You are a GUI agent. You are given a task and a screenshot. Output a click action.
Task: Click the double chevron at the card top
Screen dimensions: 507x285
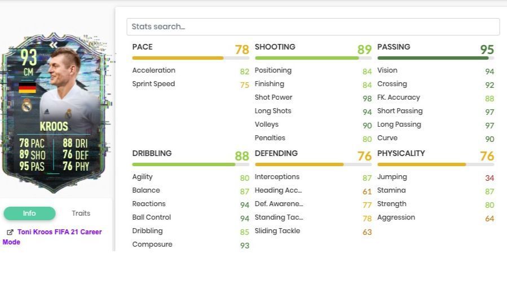tap(54, 44)
